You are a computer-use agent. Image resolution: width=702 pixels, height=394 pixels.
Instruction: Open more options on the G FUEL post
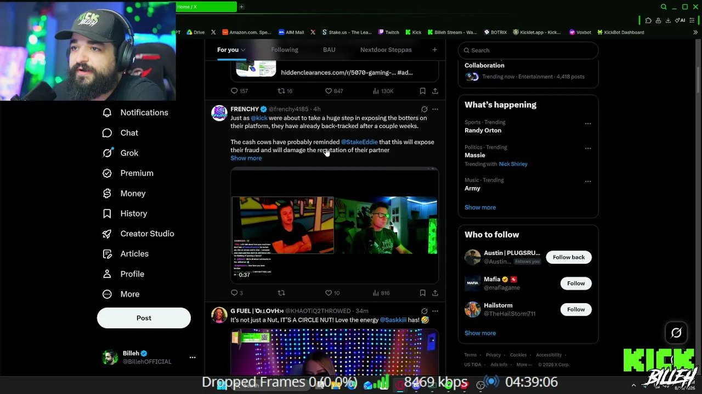point(435,311)
